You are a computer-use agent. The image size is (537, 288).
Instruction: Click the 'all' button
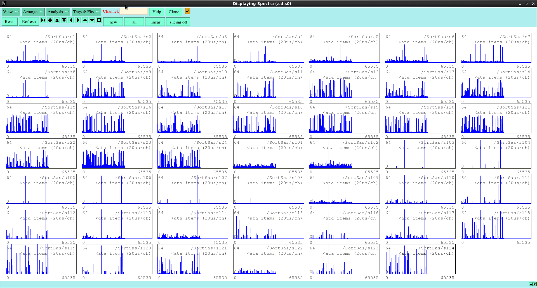coord(134,22)
